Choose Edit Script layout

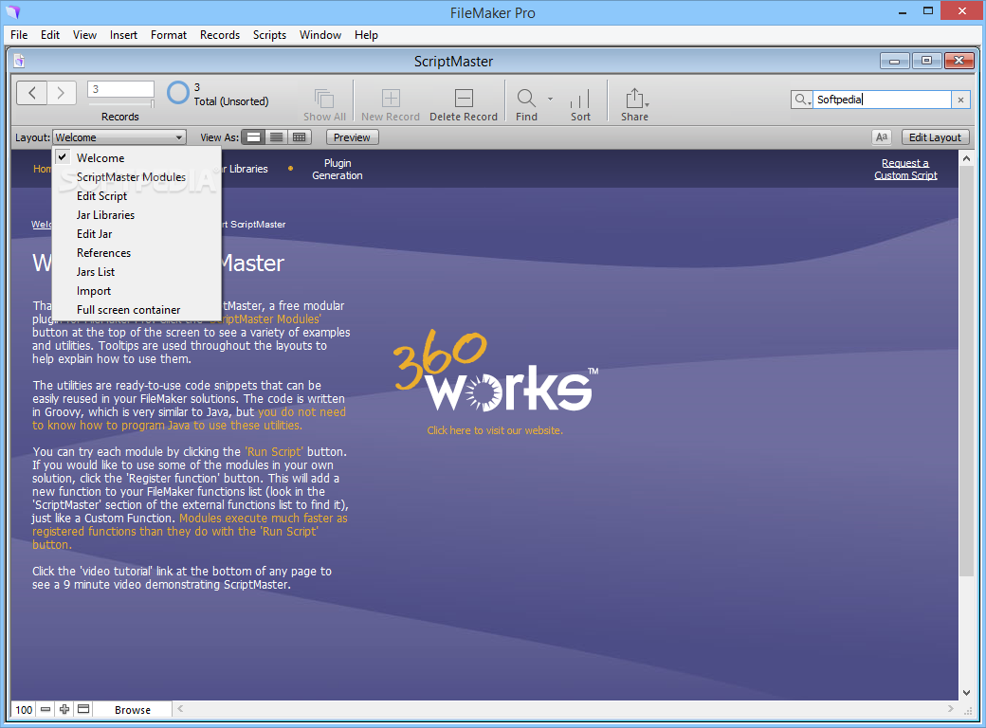[137, 195]
